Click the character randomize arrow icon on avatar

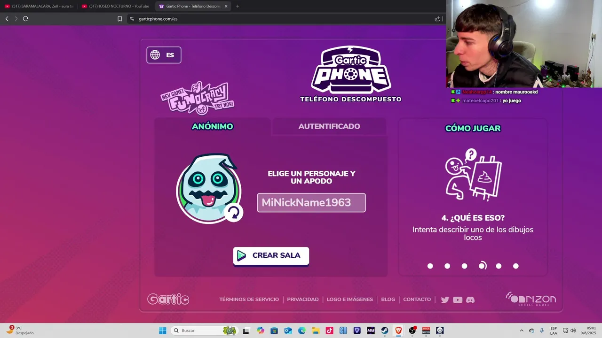pos(234,213)
